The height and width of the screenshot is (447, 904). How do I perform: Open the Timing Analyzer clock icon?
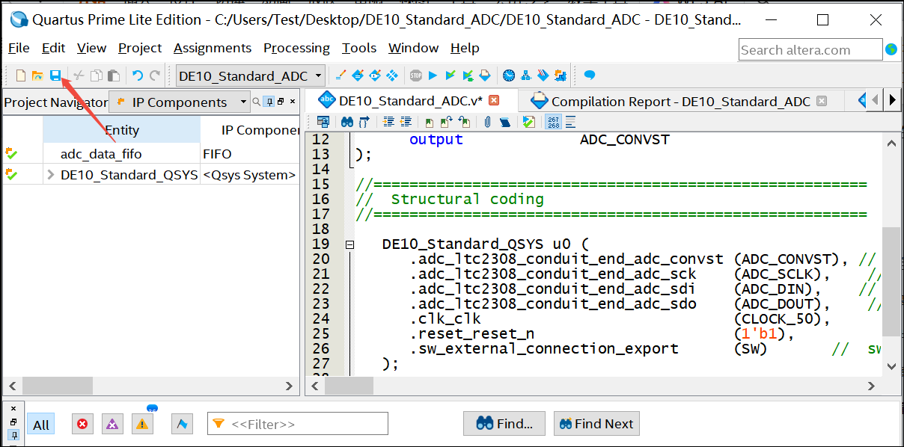click(509, 75)
